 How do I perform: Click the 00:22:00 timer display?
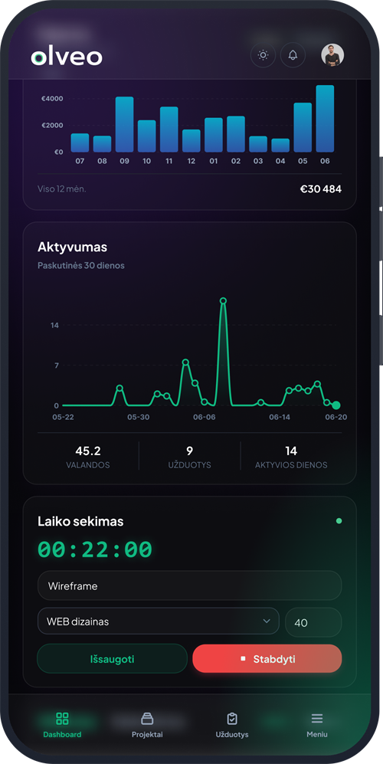(x=95, y=549)
